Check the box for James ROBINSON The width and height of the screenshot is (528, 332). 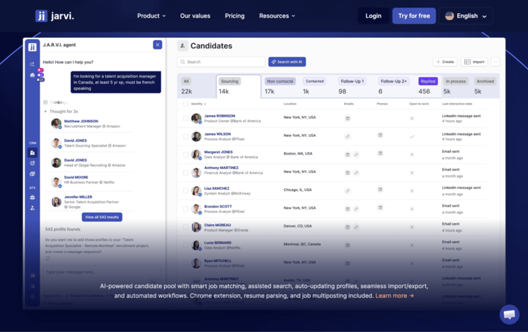click(186, 118)
